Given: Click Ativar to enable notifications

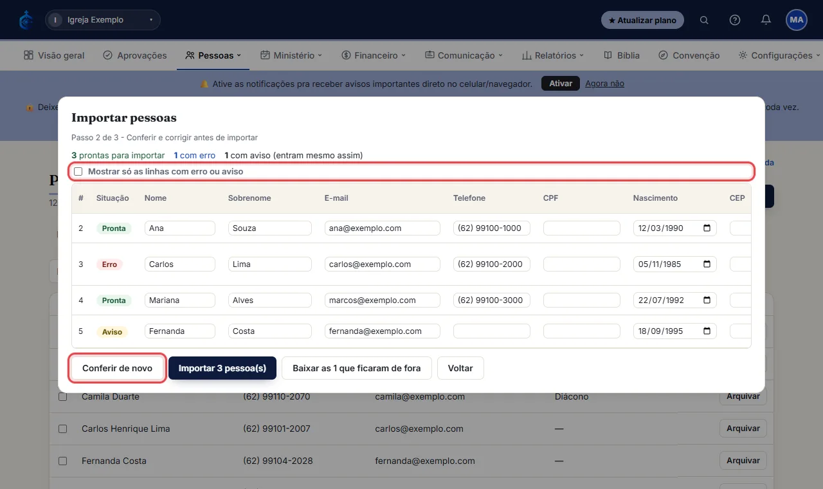Looking at the screenshot, I should [561, 84].
